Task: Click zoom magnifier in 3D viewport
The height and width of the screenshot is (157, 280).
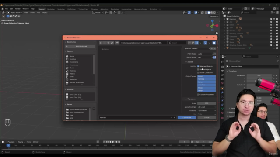Action: pyautogui.click(x=217, y=33)
